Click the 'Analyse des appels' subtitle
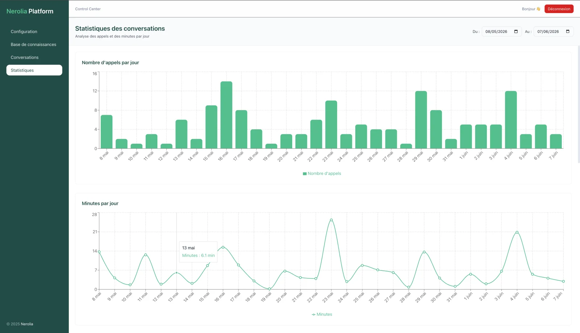 [x=112, y=36]
